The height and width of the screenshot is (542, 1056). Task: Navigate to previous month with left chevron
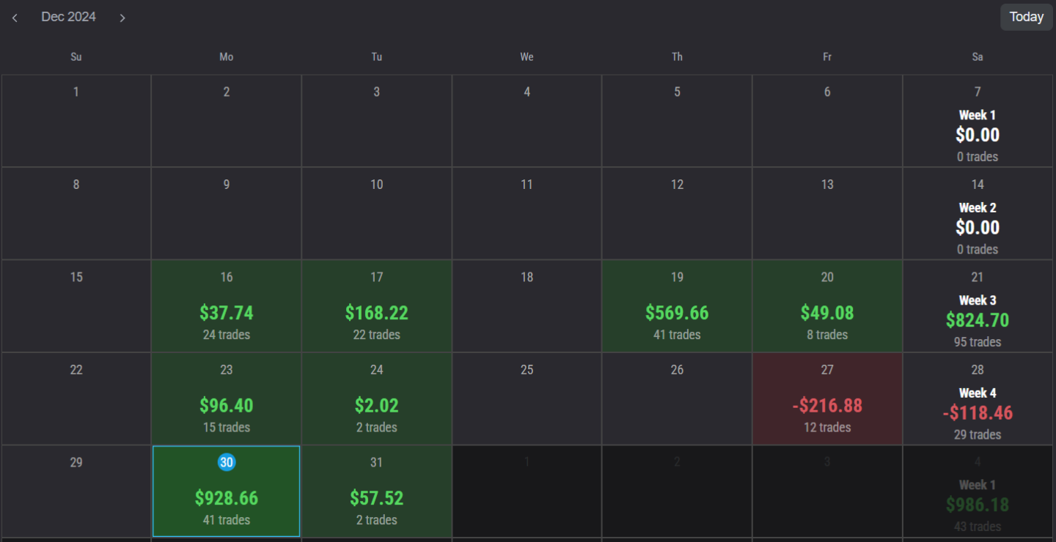[15, 17]
